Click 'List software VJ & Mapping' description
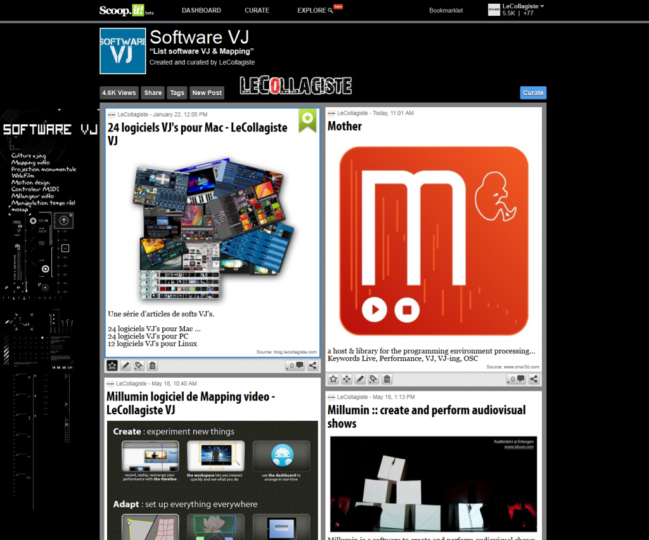 (202, 51)
